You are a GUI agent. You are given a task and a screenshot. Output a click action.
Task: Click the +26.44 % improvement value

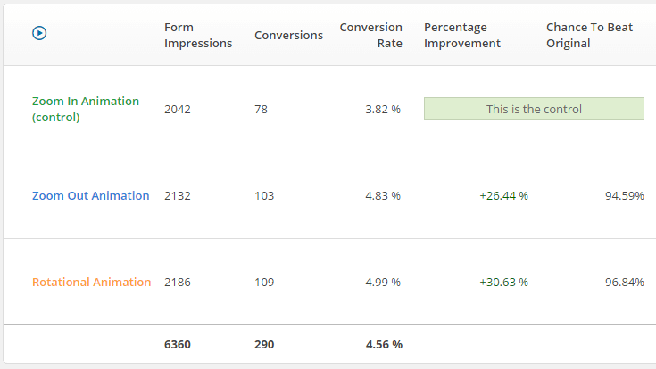click(x=503, y=195)
